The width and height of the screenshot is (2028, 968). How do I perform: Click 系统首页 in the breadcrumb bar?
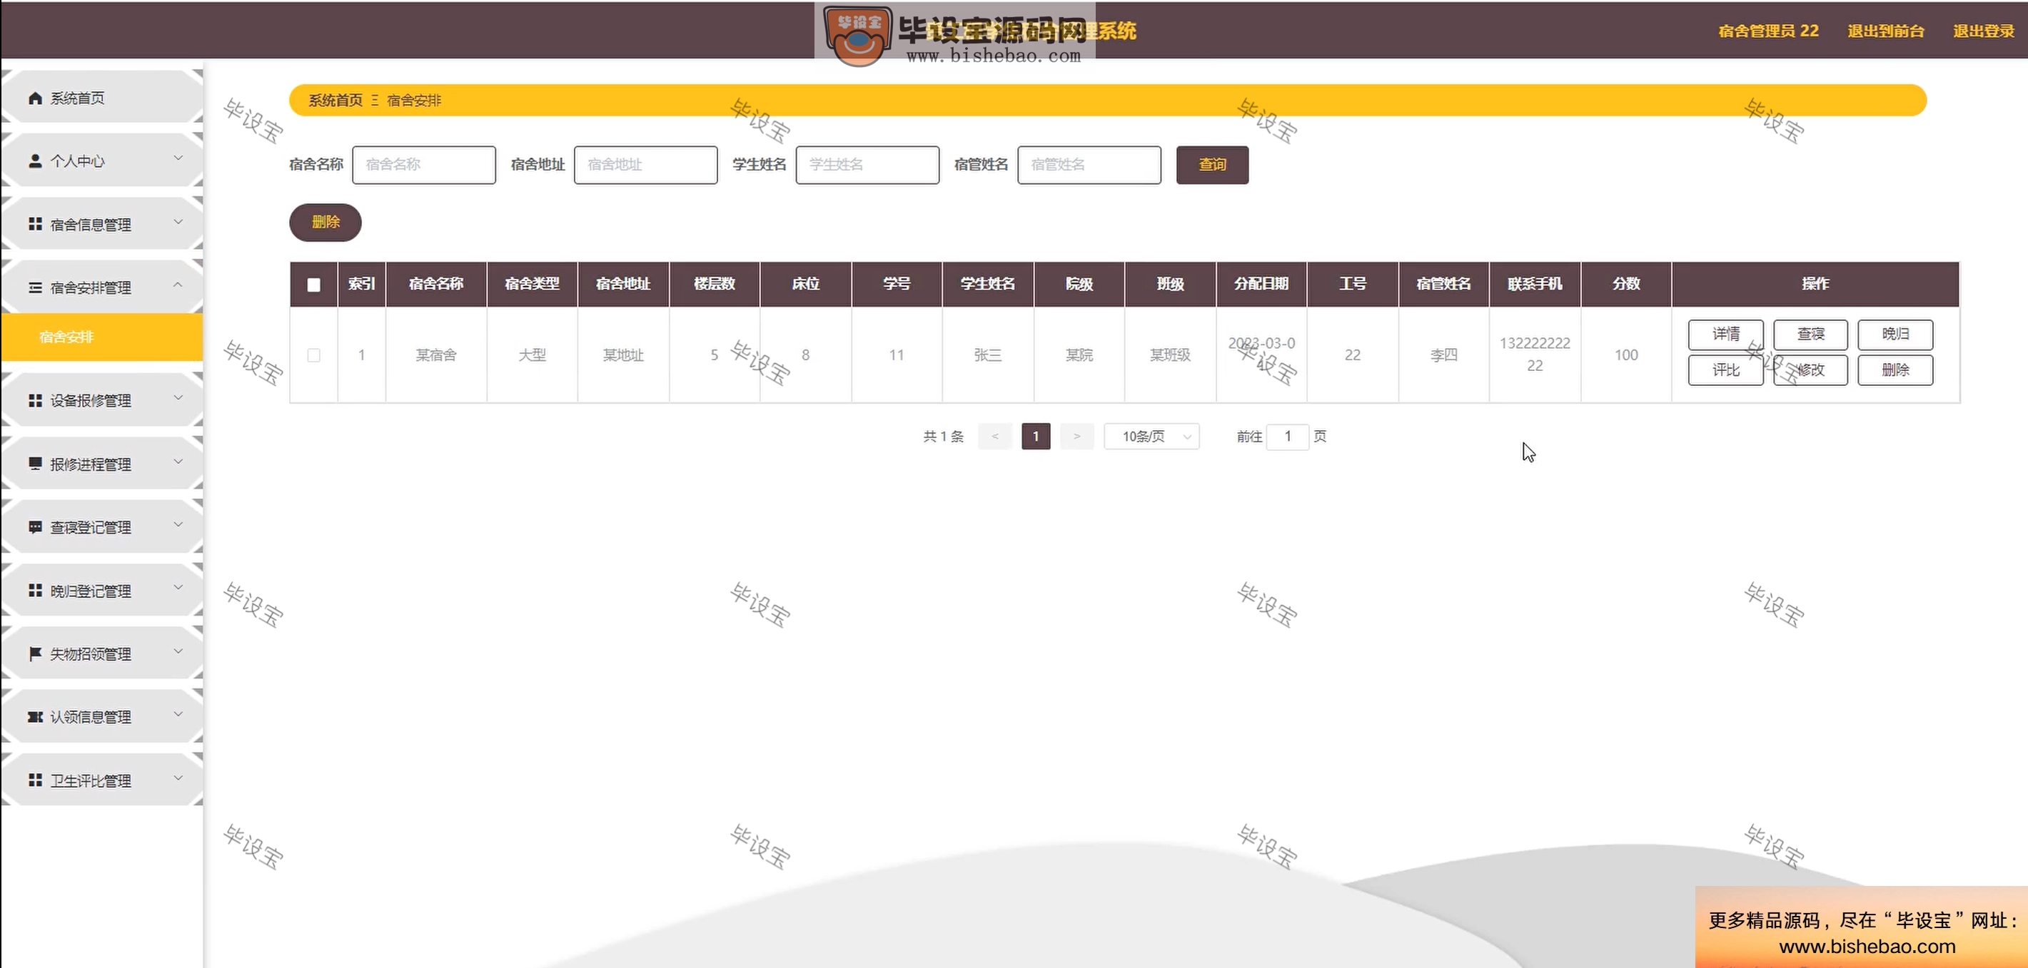click(334, 100)
